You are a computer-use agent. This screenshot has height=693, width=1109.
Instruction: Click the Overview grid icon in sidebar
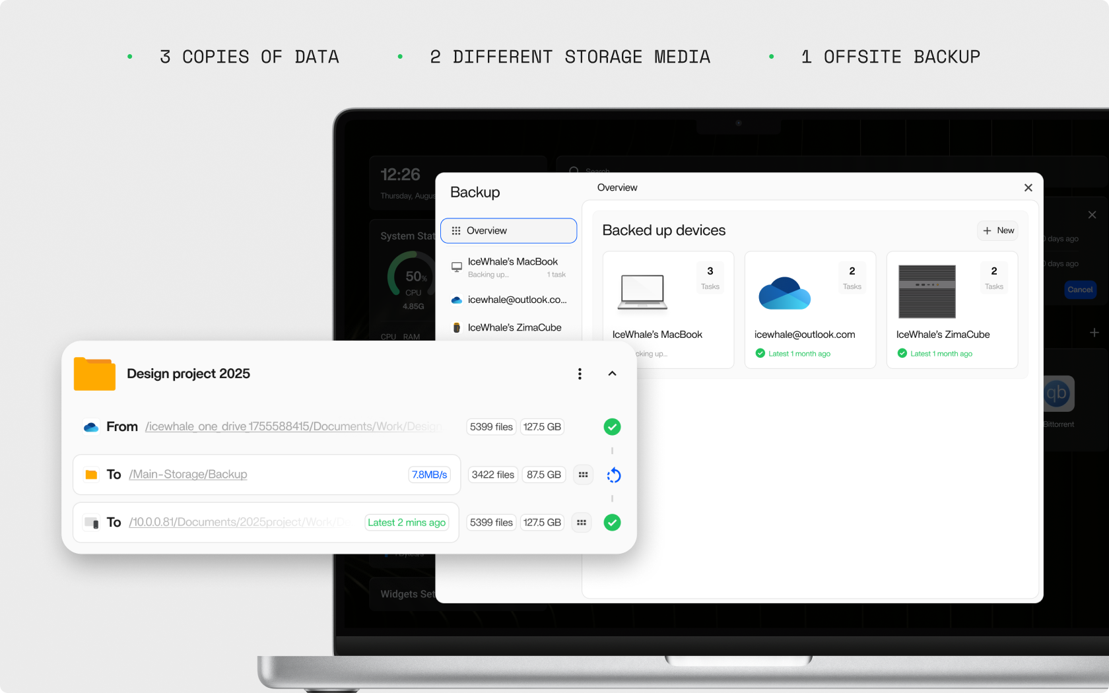456,230
